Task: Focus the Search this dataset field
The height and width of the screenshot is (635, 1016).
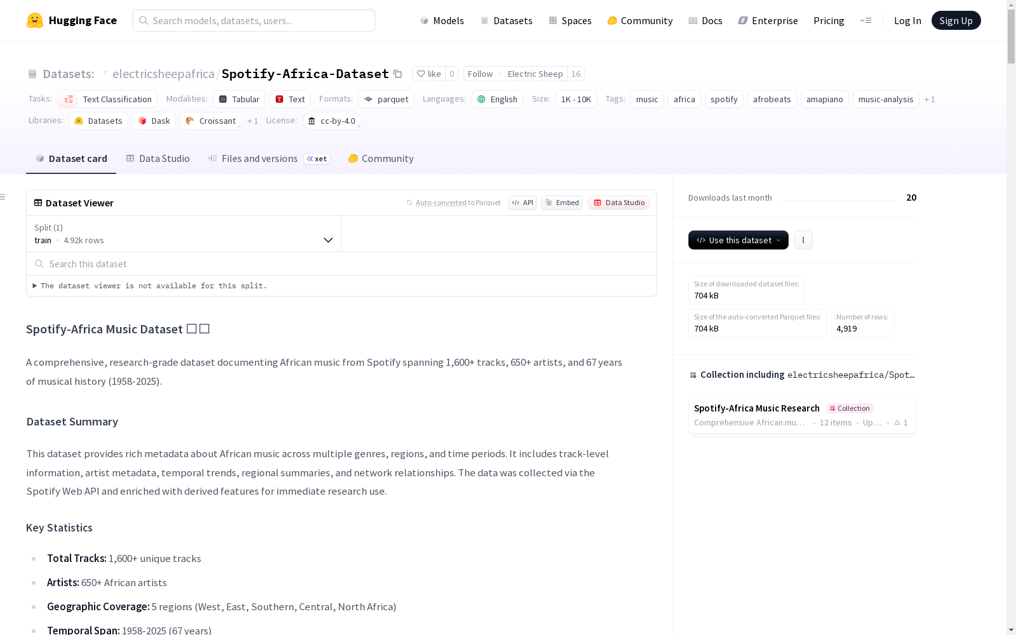Action: (342, 264)
